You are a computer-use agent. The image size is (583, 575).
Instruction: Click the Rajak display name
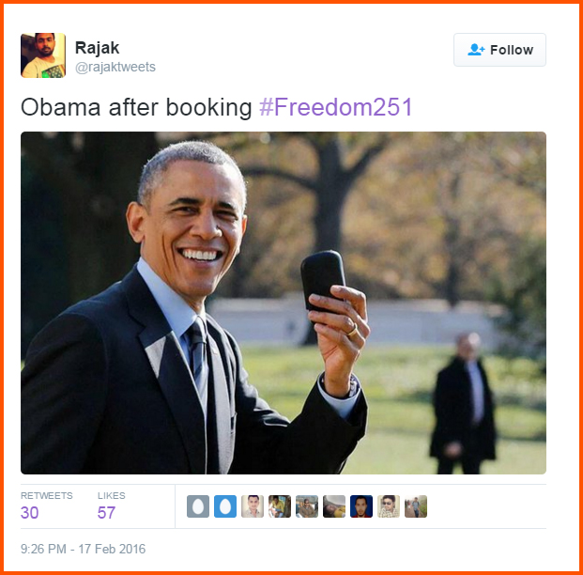[97, 48]
